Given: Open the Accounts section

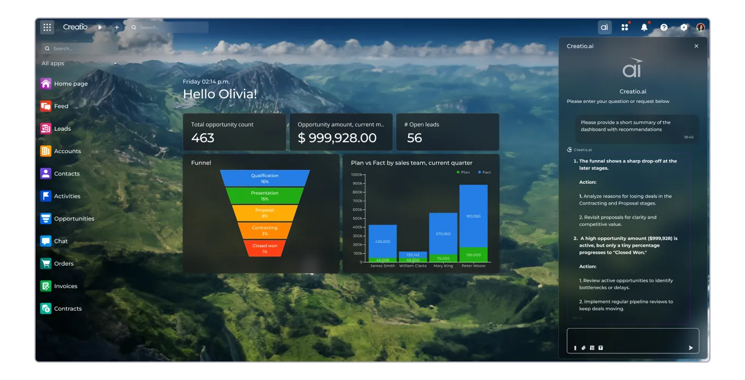Looking at the screenshot, I should pos(61,151).
